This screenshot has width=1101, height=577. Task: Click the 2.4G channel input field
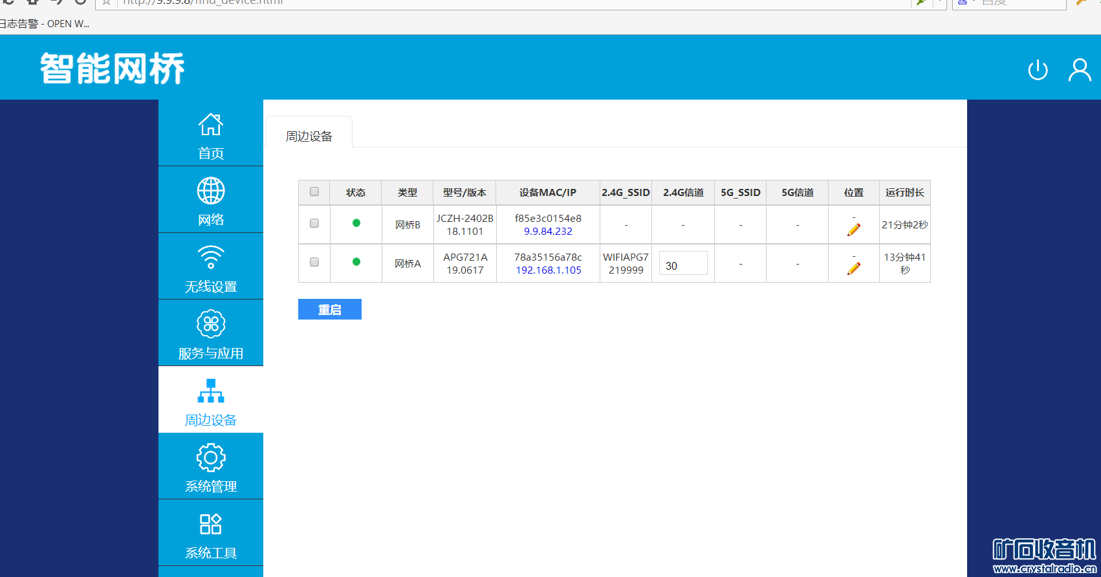[683, 264]
